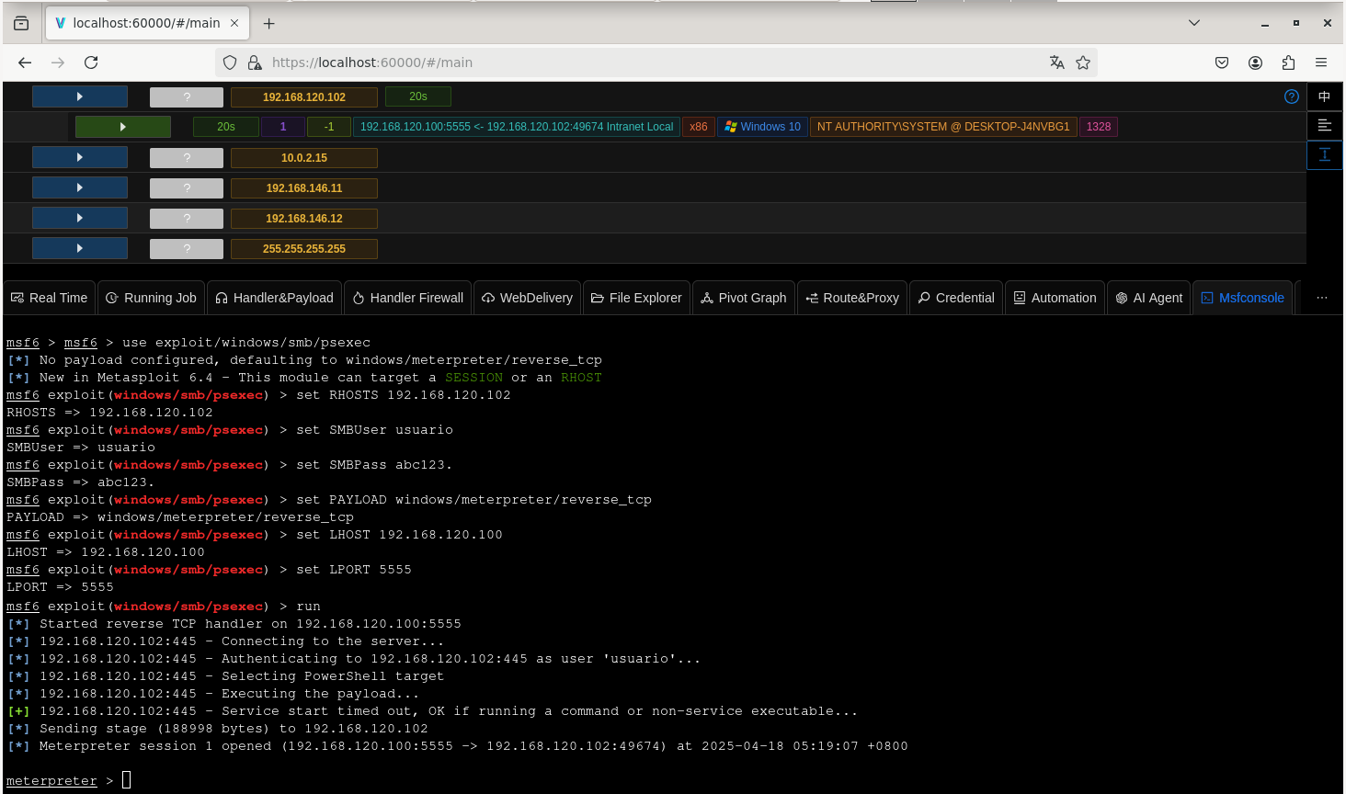Go back with the browser back arrow

coord(25,62)
